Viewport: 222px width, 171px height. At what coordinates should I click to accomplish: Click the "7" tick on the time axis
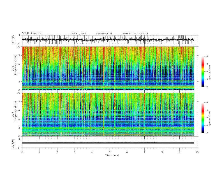(x=145, y=152)
